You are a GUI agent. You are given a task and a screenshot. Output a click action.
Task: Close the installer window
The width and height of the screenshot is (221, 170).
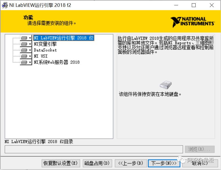[212, 5]
